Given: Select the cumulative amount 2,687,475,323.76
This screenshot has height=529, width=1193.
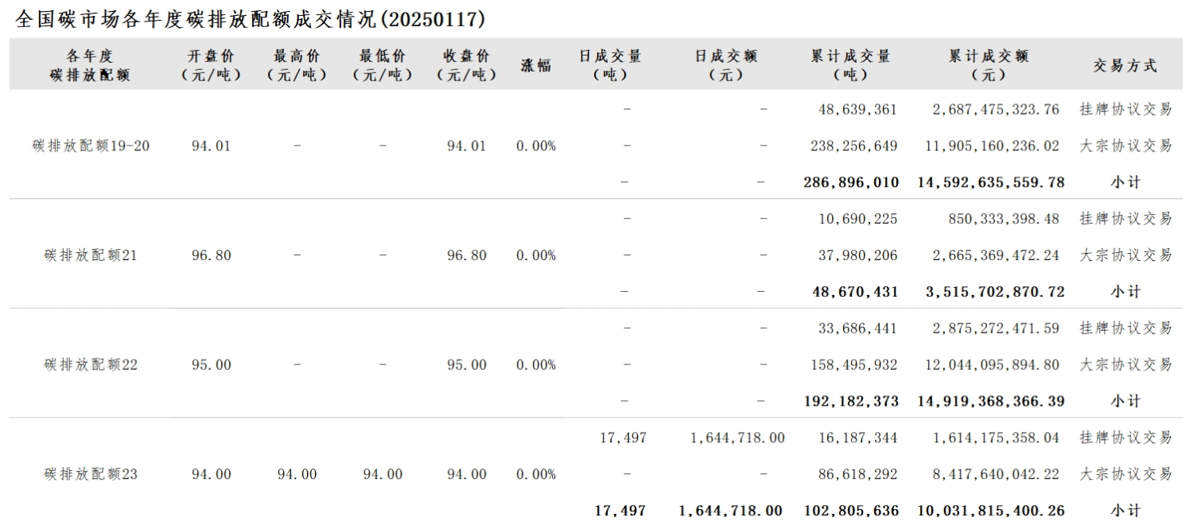Looking at the screenshot, I should 996,110.
